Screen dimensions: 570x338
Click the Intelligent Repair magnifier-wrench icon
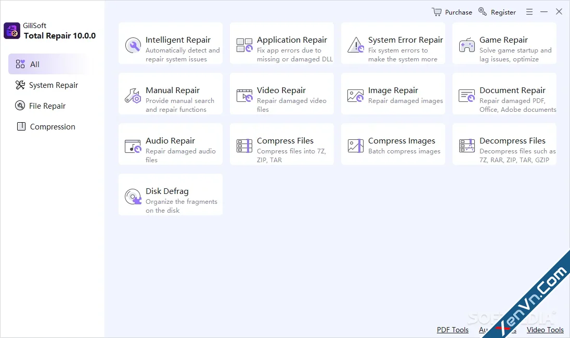point(133,45)
